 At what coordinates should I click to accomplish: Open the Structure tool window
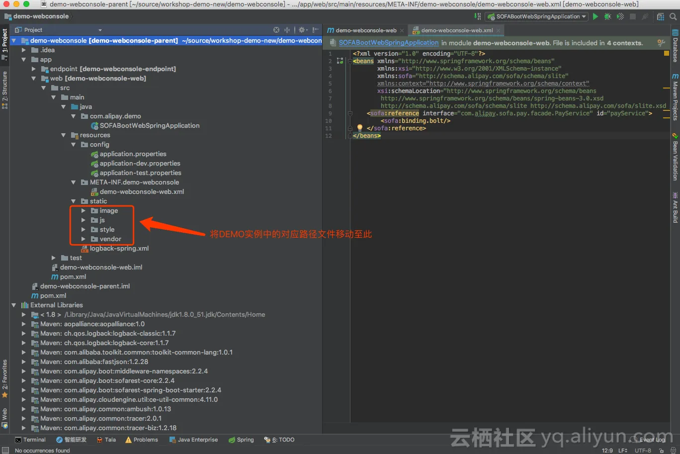point(4,90)
